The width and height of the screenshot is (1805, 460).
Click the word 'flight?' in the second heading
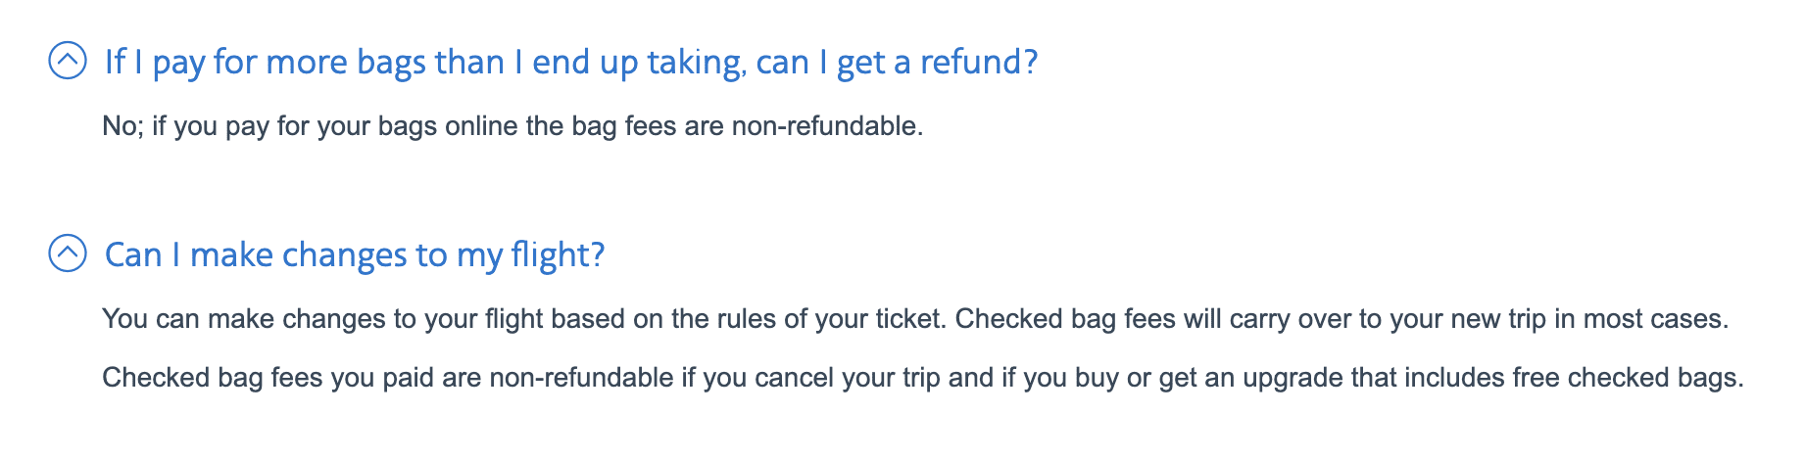558,255
